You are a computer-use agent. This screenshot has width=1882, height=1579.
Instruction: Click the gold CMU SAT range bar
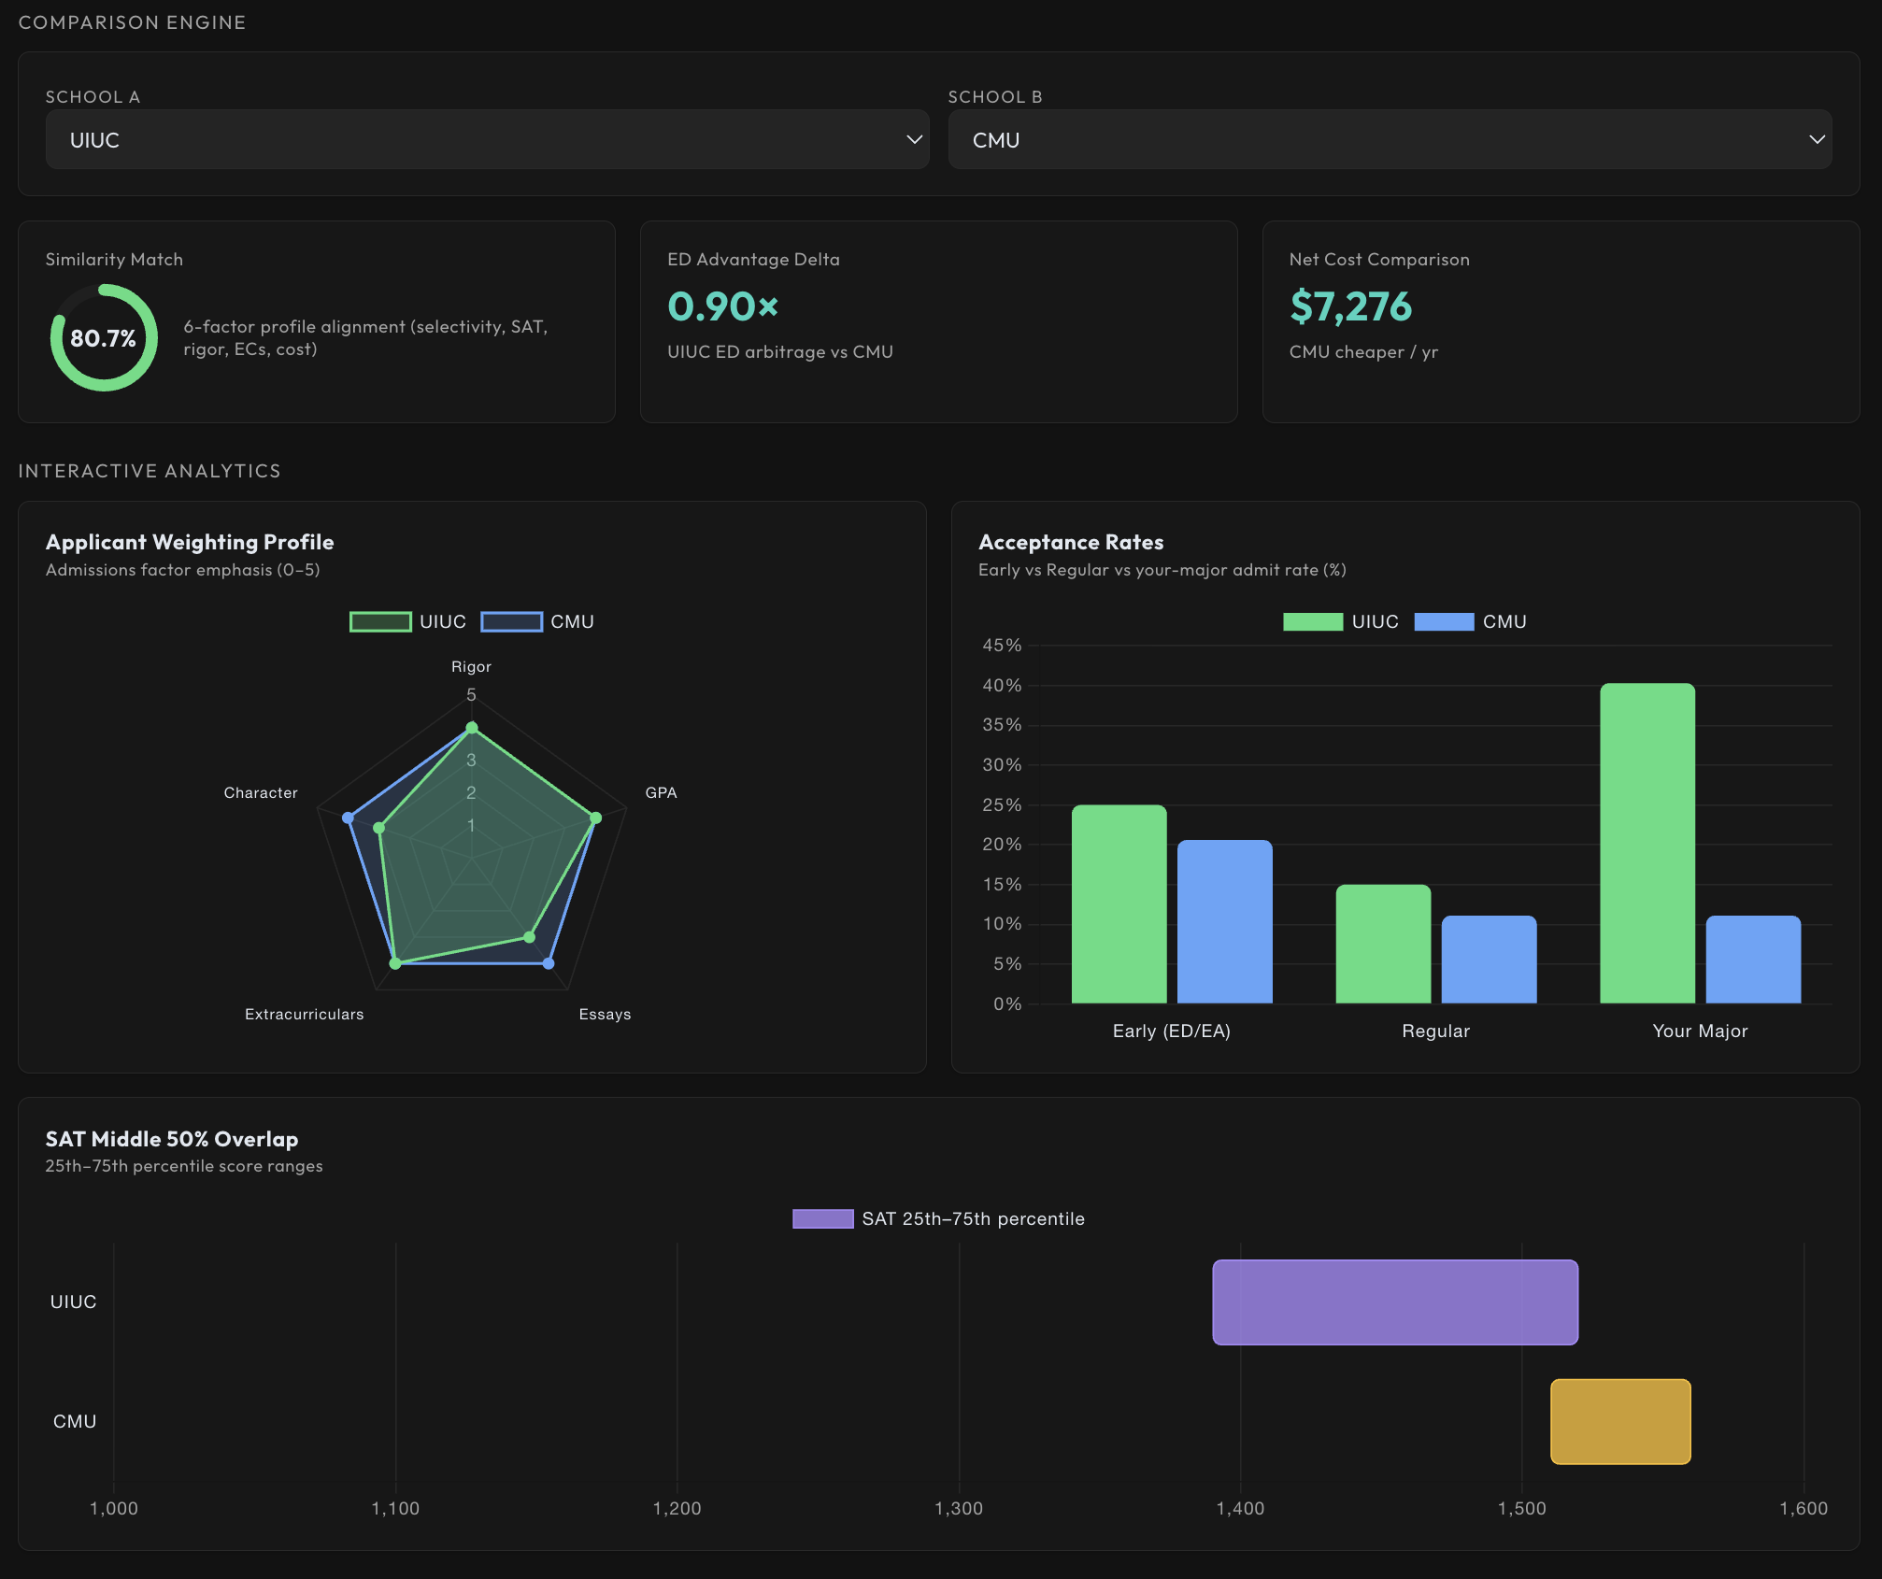[x=1620, y=1421]
